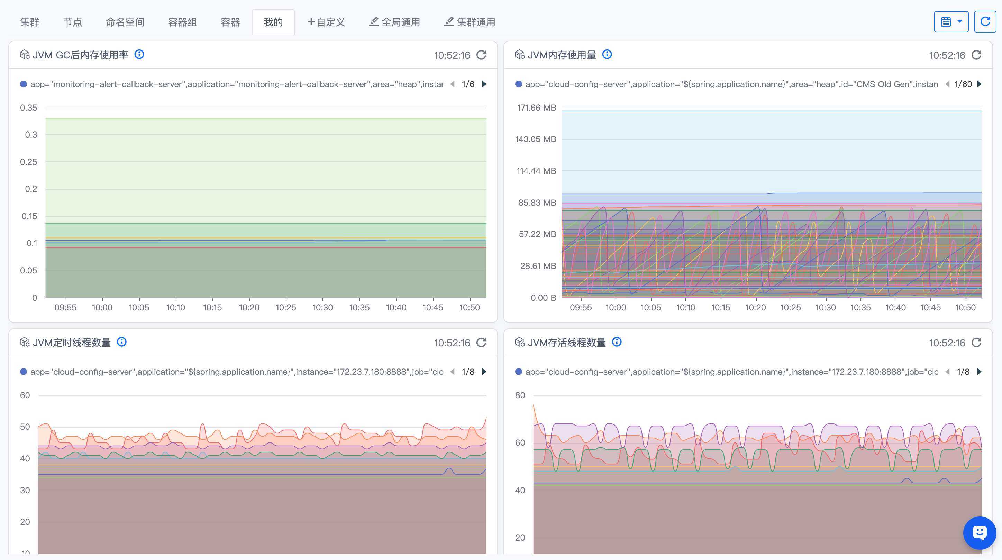Screen dimensions: 1002x560
Task: Switch to the 命名空间 tab
Action: pos(125,22)
